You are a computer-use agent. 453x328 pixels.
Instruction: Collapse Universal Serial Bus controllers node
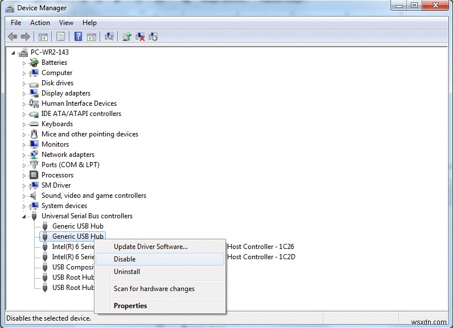click(24, 217)
